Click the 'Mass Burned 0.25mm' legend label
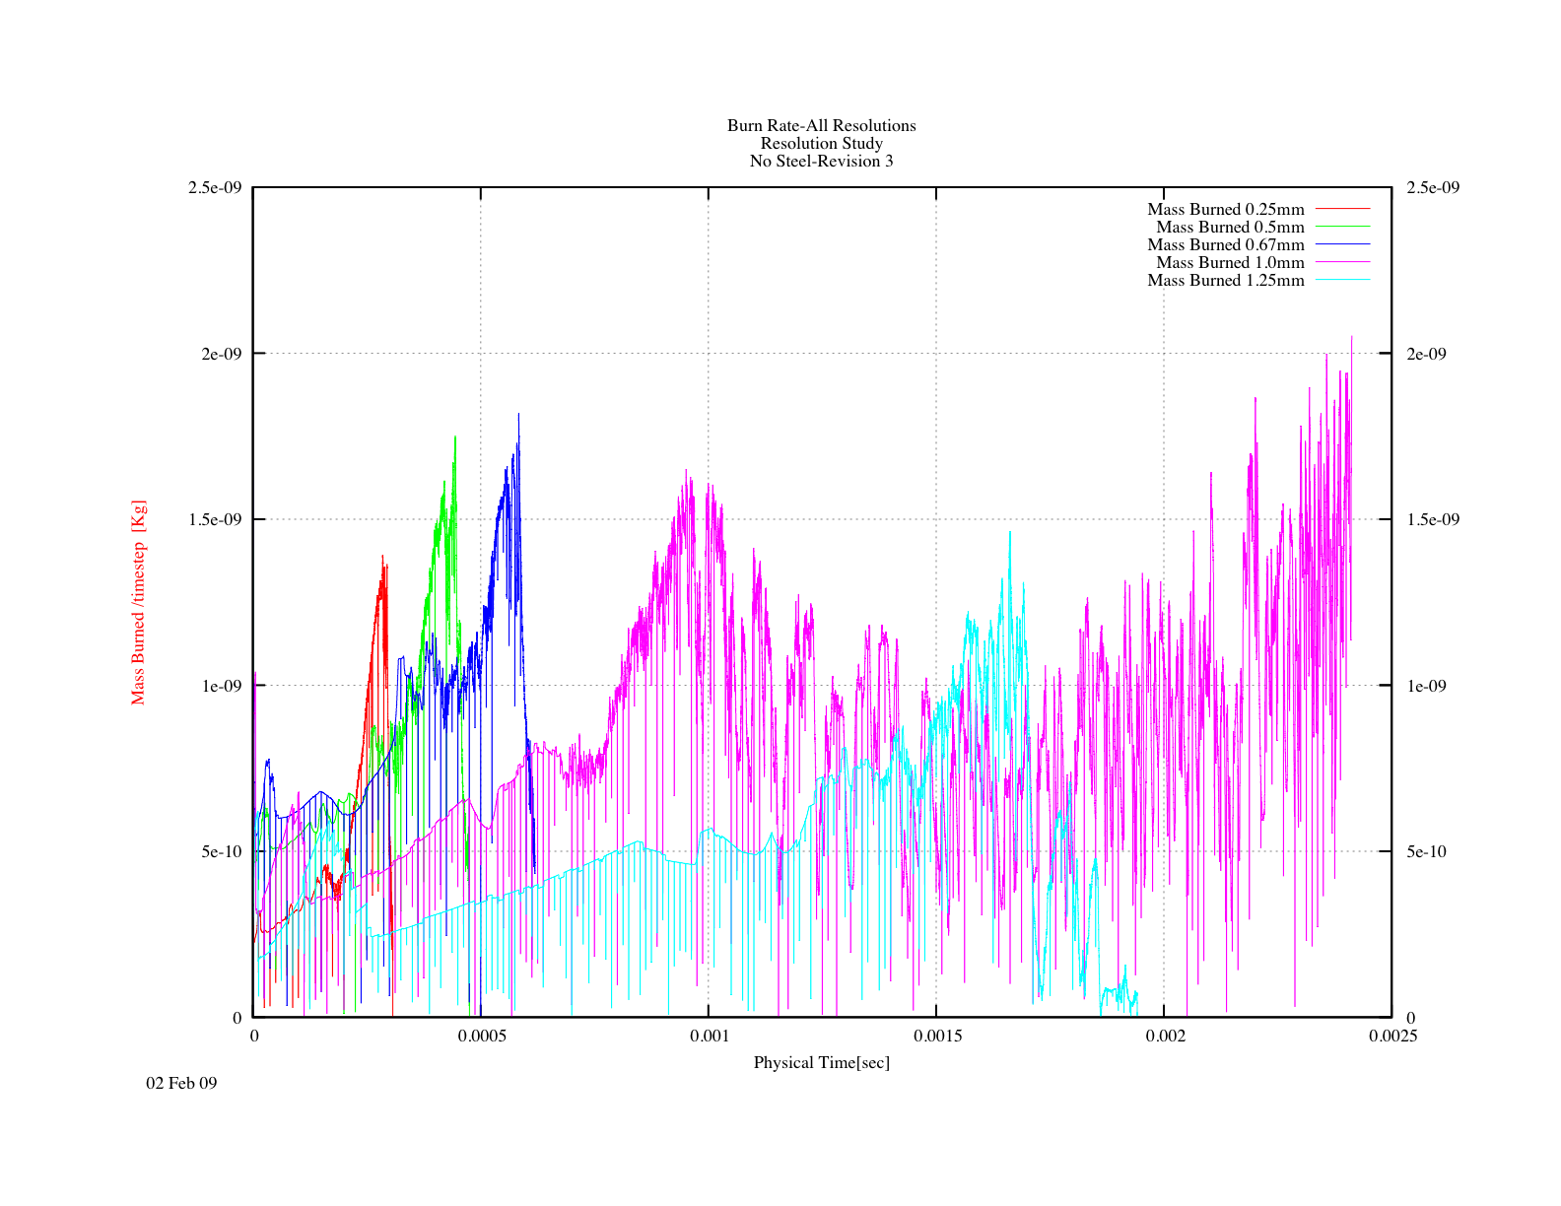Screen dimensions: 1561x1206 pos(1225,209)
